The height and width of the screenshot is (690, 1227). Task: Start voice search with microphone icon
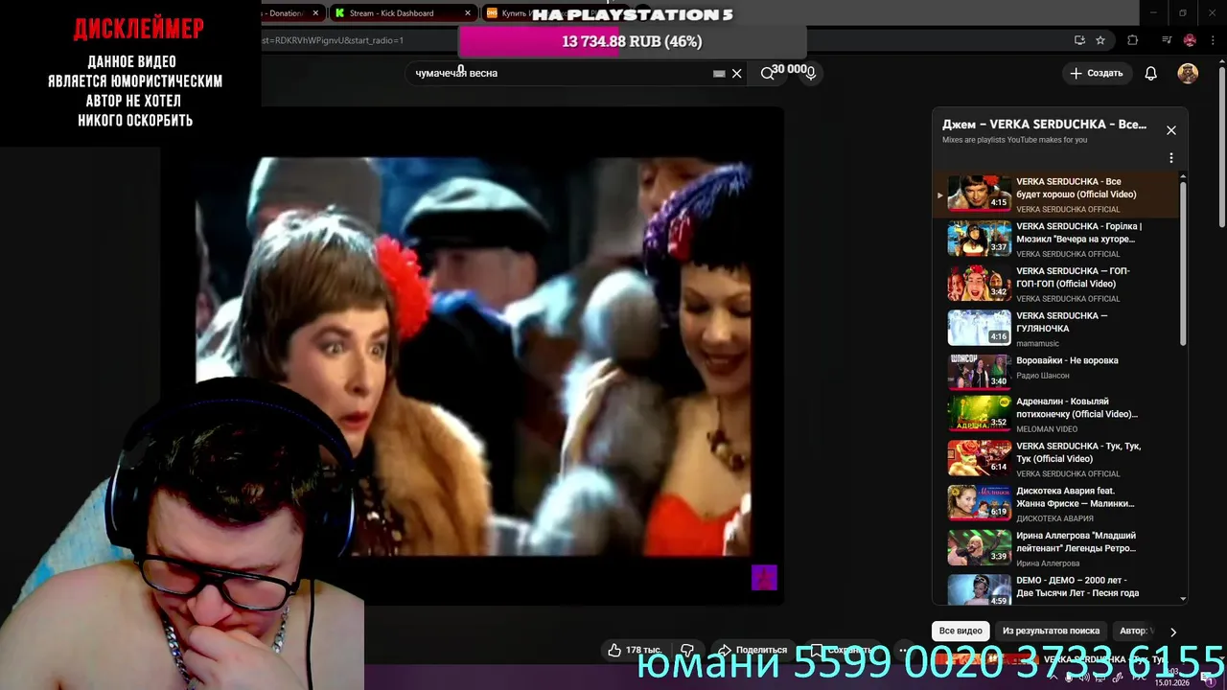tap(810, 73)
